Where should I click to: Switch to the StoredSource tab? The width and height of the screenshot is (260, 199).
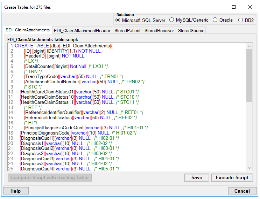(191, 31)
